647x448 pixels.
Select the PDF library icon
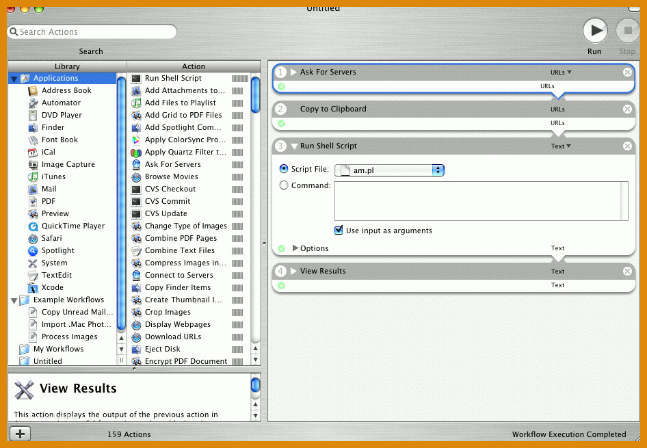pyautogui.click(x=33, y=201)
